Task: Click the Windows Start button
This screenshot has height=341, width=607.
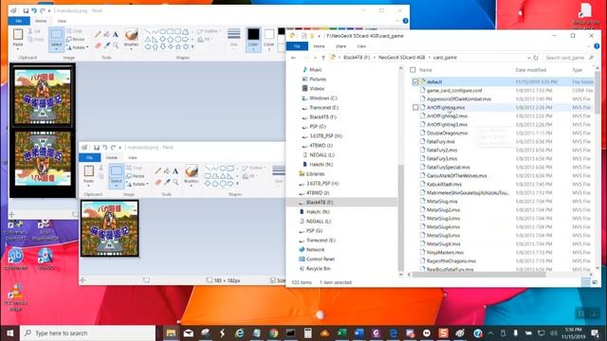Action: [x=10, y=332]
